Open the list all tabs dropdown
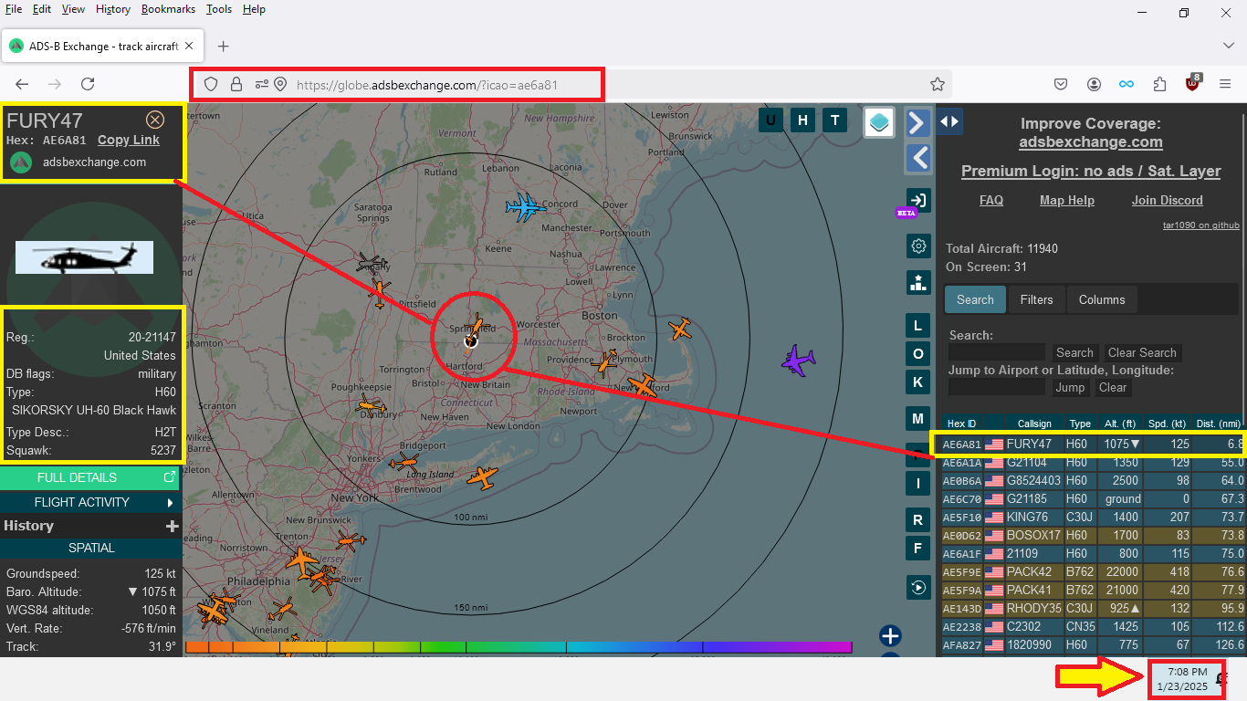1247x701 pixels. 1228,46
